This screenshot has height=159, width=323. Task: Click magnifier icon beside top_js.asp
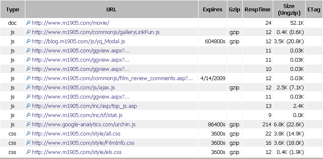pyautogui.click(x=28, y=106)
